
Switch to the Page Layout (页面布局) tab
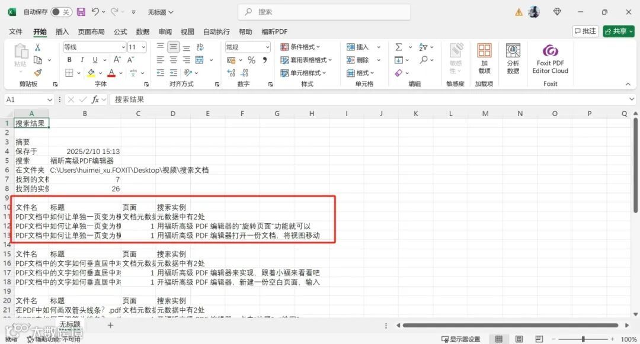click(91, 31)
